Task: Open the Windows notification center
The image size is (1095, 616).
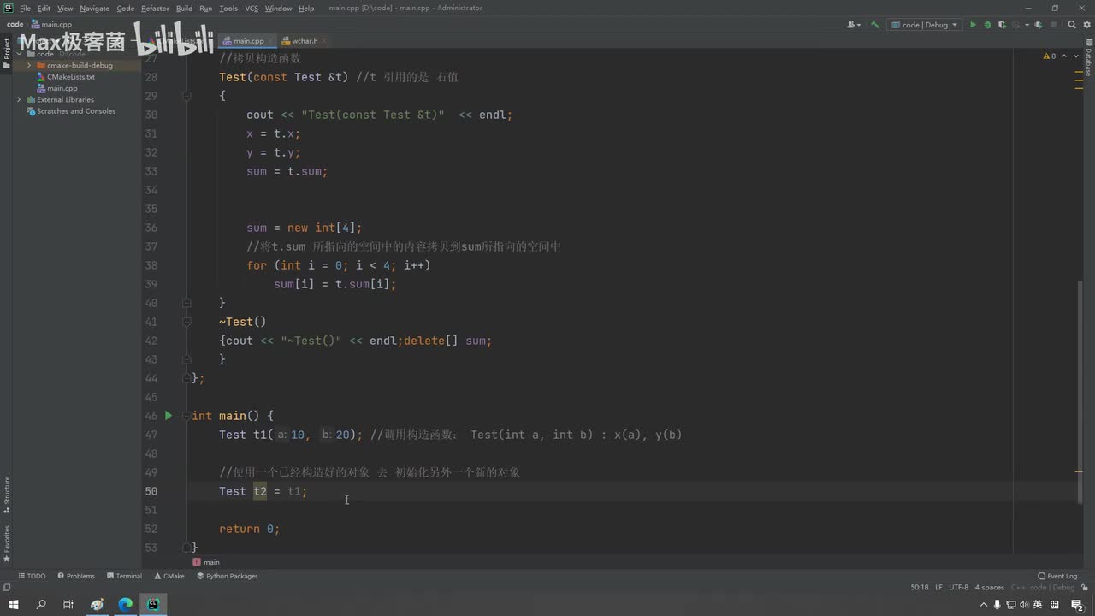Action: pos(1077,605)
